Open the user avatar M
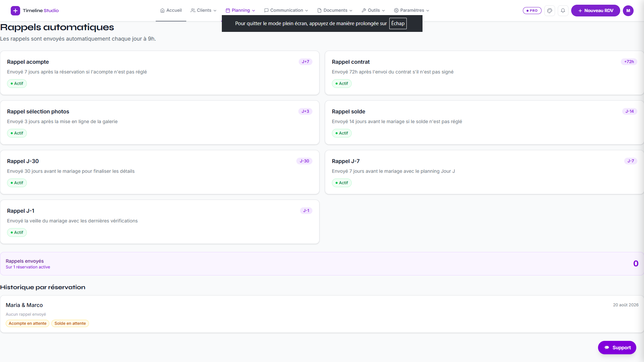The image size is (644, 362). point(628,11)
